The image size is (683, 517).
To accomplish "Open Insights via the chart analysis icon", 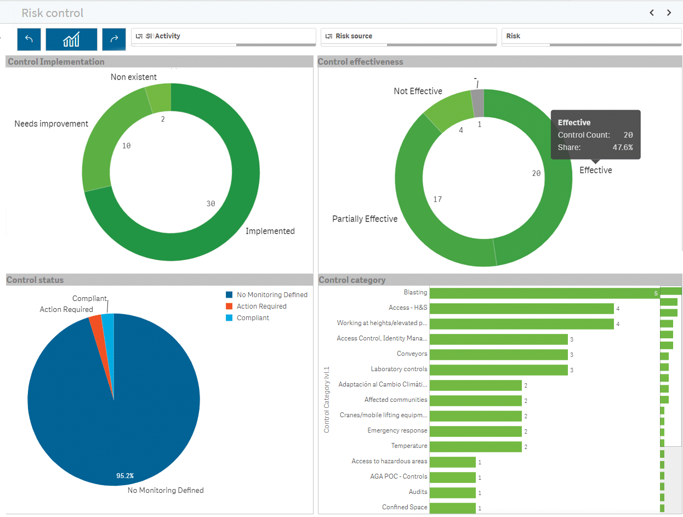I will 71,39.
